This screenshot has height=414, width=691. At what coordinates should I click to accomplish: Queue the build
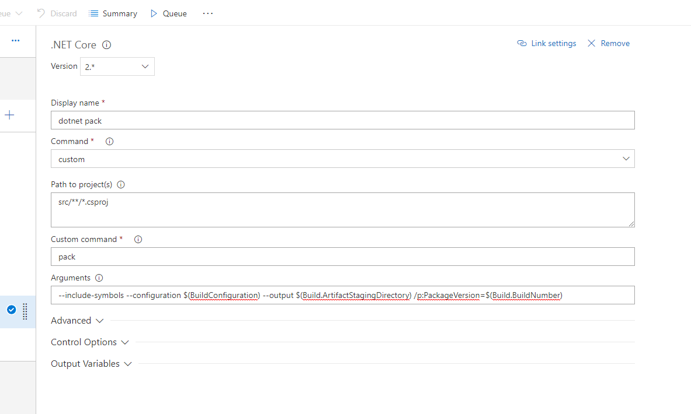(x=168, y=13)
